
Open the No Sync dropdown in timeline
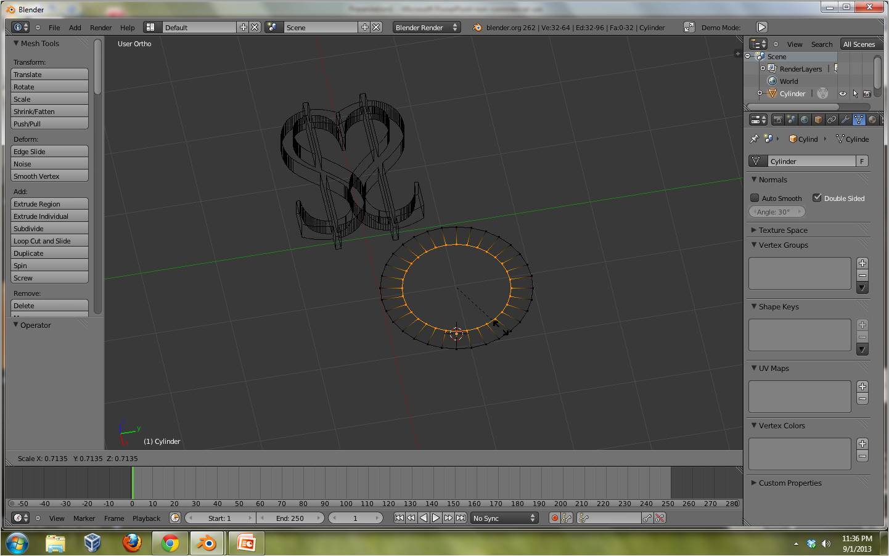pyautogui.click(x=504, y=518)
